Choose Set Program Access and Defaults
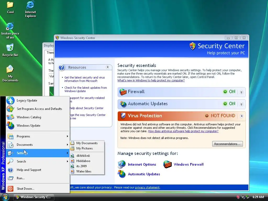The height and width of the screenshot is (201, 268). pyautogui.click(x=38, y=109)
